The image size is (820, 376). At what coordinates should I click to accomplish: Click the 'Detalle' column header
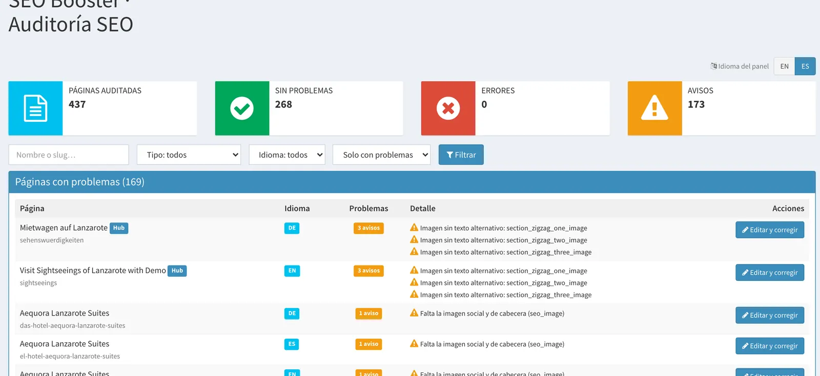(423, 208)
